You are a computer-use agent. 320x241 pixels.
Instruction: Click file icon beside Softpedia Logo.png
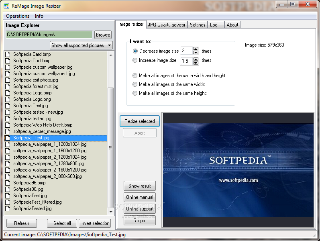[8, 99]
